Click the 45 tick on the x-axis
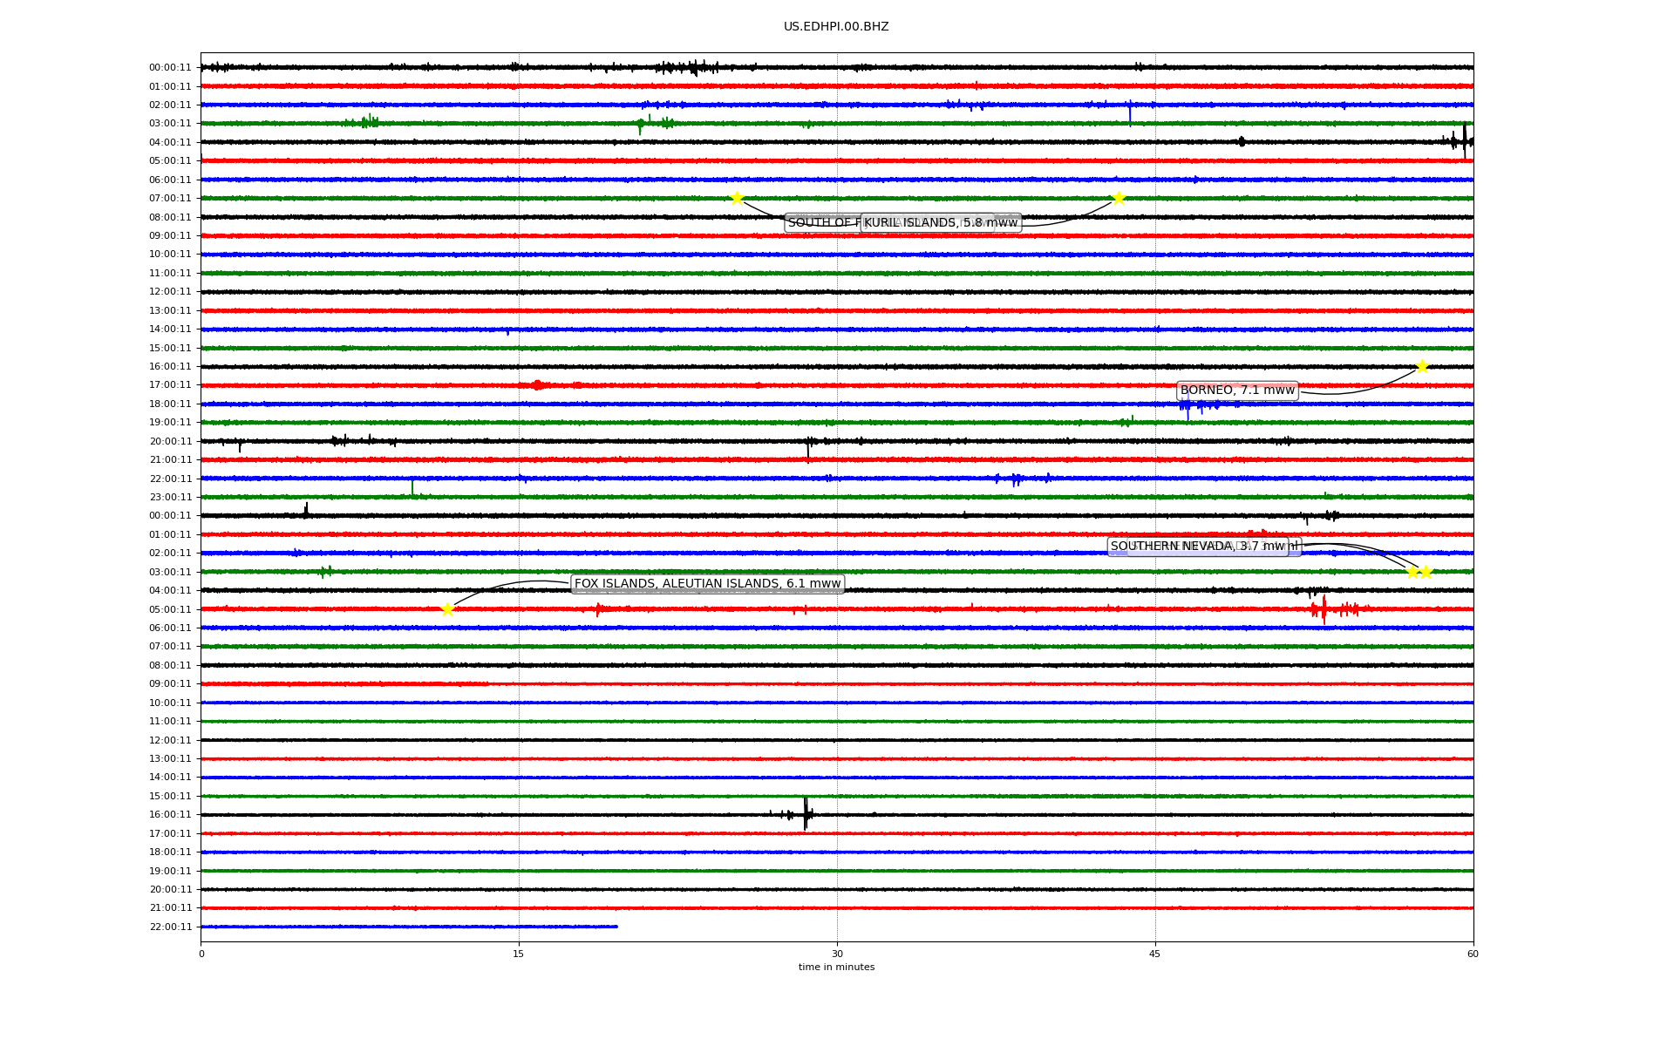The height and width of the screenshot is (1046, 1674). pos(1155,954)
